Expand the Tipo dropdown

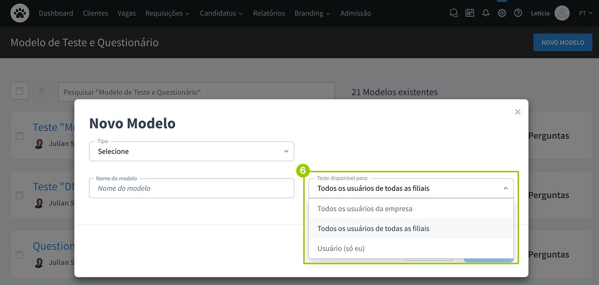191,151
